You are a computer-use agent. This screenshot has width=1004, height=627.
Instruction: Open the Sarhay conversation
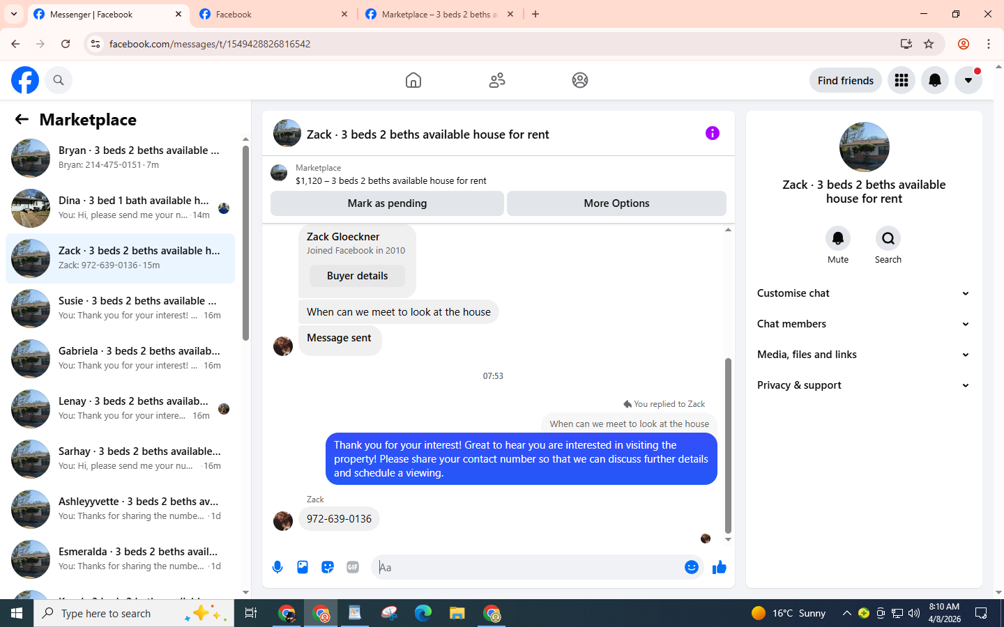coord(120,459)
